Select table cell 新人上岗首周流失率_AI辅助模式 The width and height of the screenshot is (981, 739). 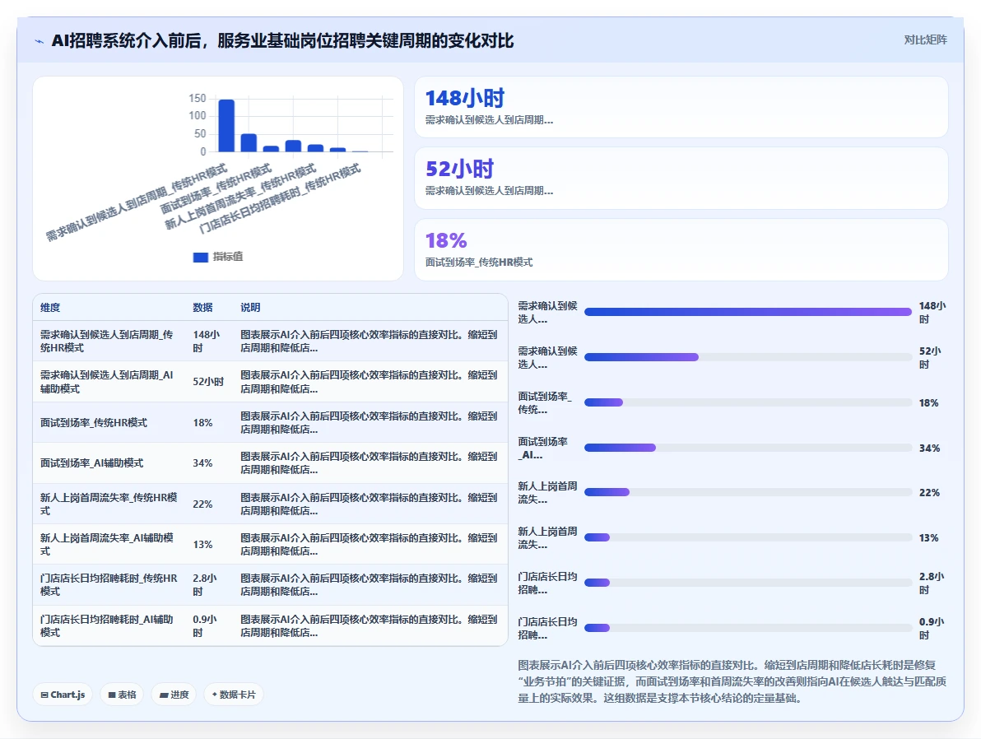point(107,545)
